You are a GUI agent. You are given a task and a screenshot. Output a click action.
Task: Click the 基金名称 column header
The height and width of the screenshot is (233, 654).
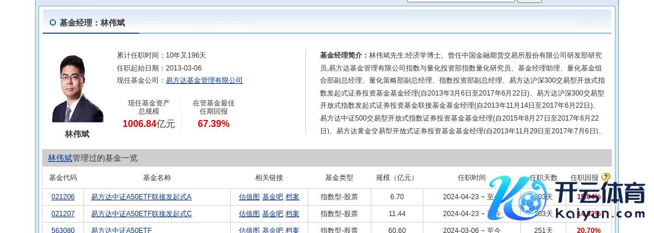click(x=157, y=178)
